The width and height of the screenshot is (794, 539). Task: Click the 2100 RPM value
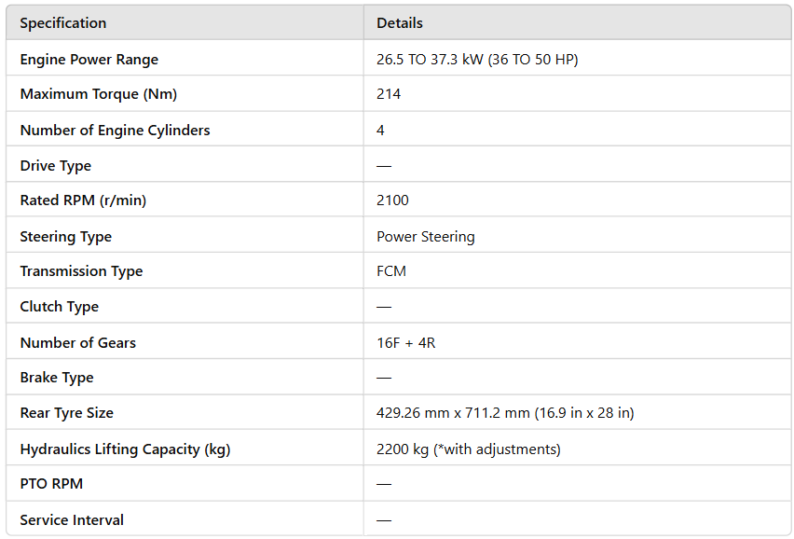pos(392,200)
